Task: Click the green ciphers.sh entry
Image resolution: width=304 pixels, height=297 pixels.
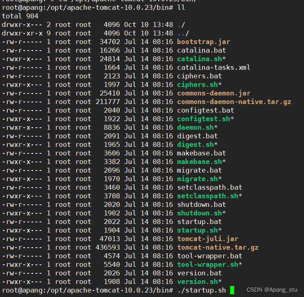Action: click(x=197, y=85)
